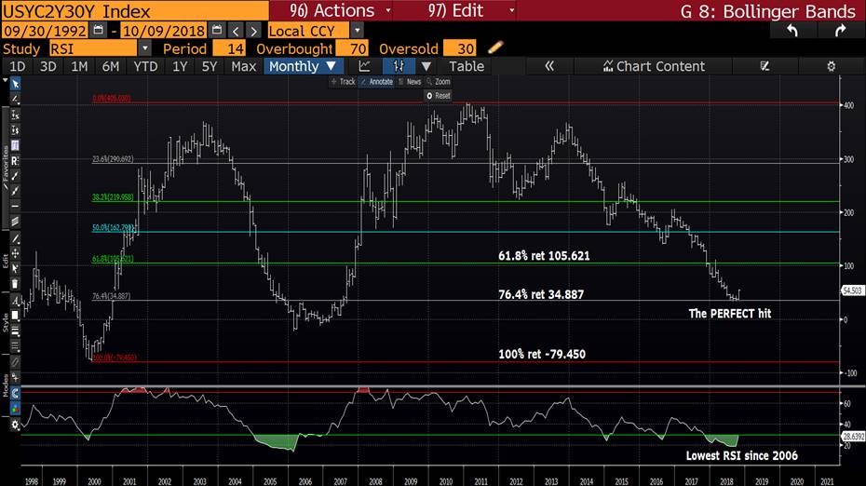Toggle Annotate mode
This screenshot has height=486, width=866.
(x=377, y=82)
